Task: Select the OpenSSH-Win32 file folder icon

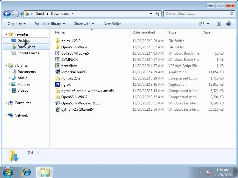Action: (57, 47)
